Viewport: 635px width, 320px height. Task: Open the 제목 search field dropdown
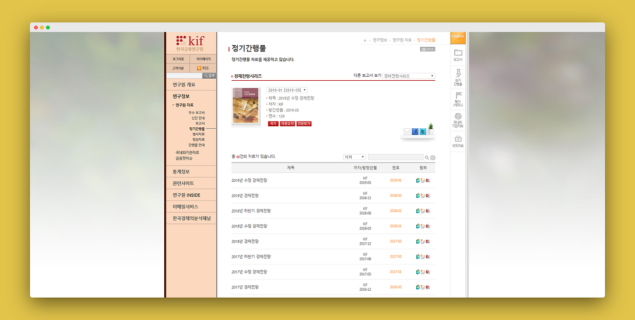(x=354, y=157)
